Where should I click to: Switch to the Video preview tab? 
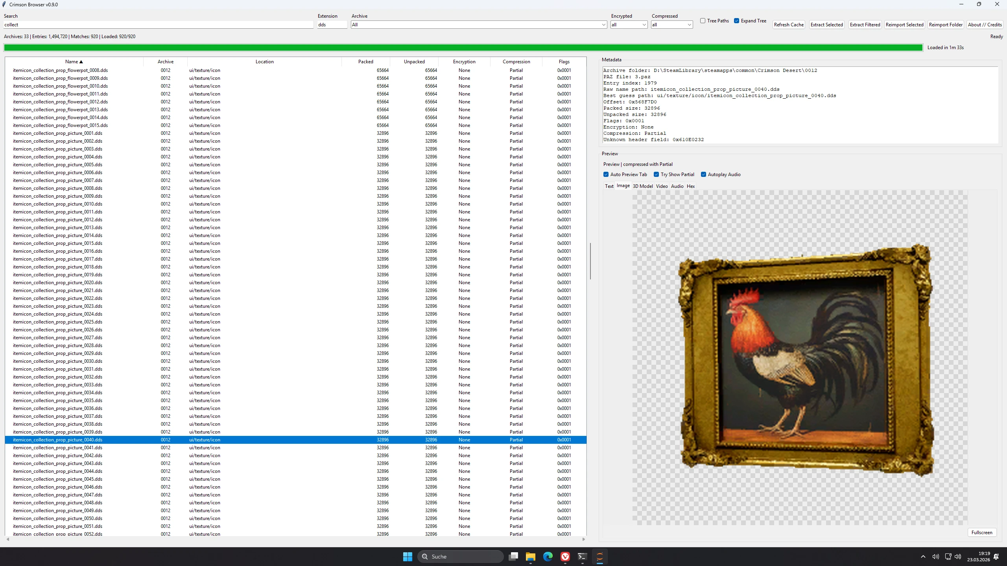(x=662, y=186)
